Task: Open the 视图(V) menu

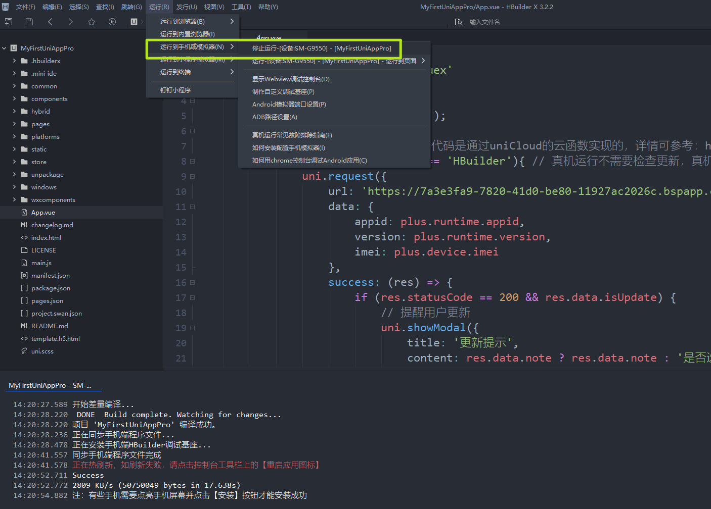Action: pyautogui.click(x=214, y=7)
